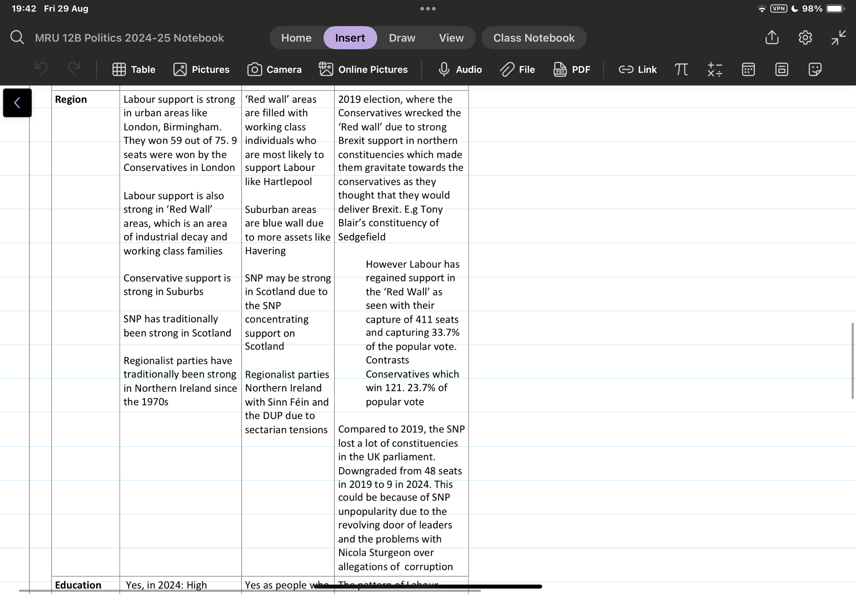
Task: Open Camera to insert photo
Action: coord(274,70)
